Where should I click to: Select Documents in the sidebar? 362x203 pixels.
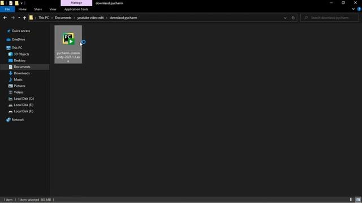point(22,67)
